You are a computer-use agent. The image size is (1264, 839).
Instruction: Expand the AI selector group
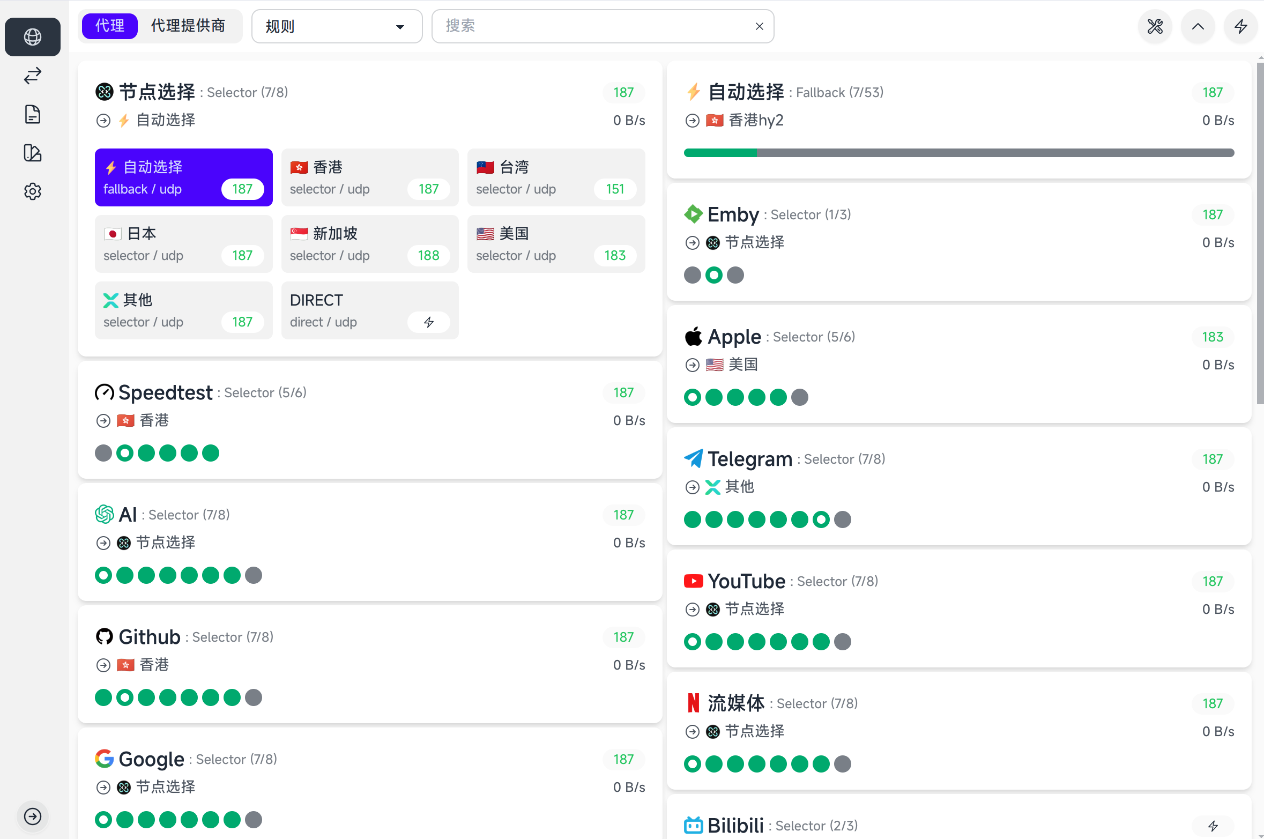click(x=370, y=542)
